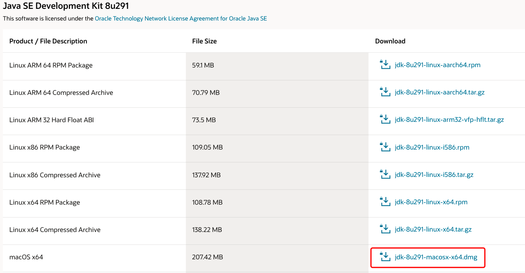The image size is (525, 273).
Task: Select the Linux x86 Compressed Archive cell
Action: tap(94, 175)
